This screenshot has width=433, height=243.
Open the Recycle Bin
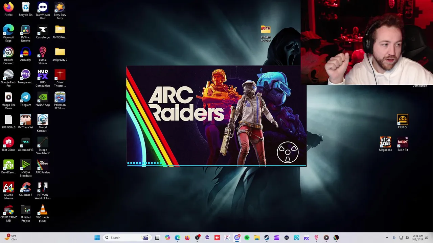(x=26, y=9)
